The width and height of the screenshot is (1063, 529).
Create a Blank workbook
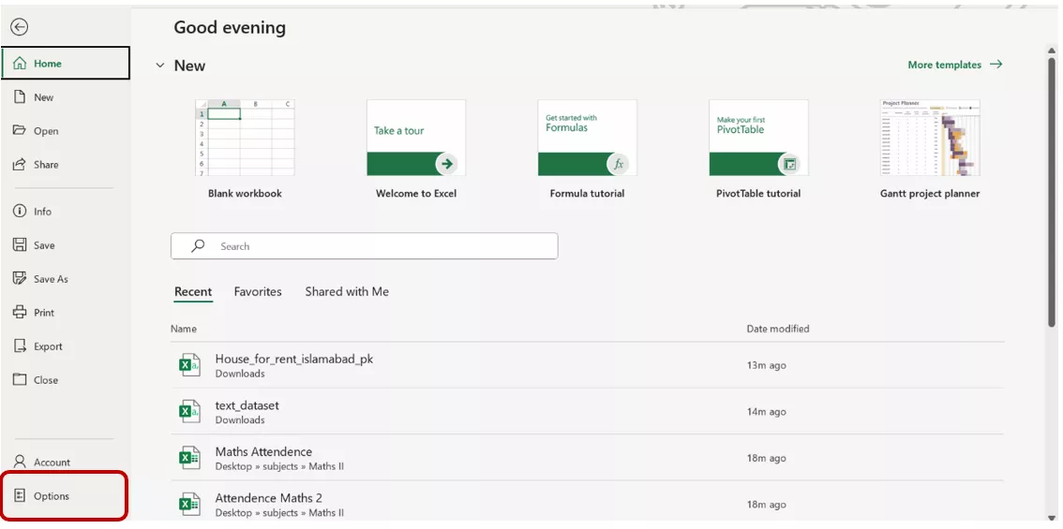click(245, 139)
